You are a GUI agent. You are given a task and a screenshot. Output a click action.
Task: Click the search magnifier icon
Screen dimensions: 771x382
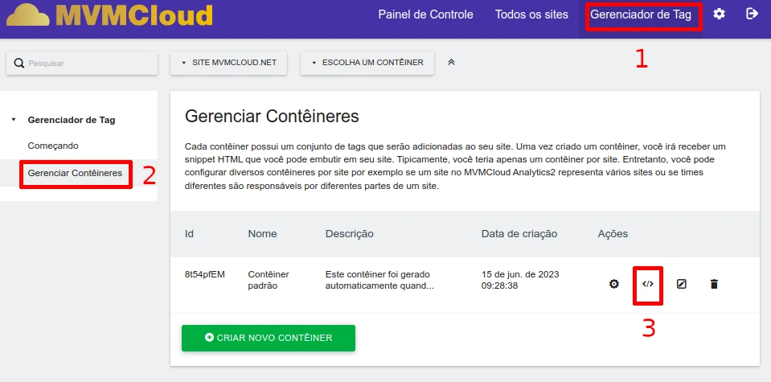coord(19,63)
